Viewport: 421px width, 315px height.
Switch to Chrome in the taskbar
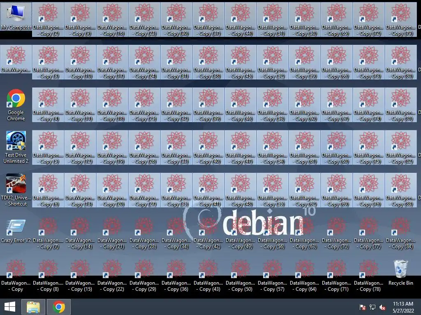coord(59,307)
